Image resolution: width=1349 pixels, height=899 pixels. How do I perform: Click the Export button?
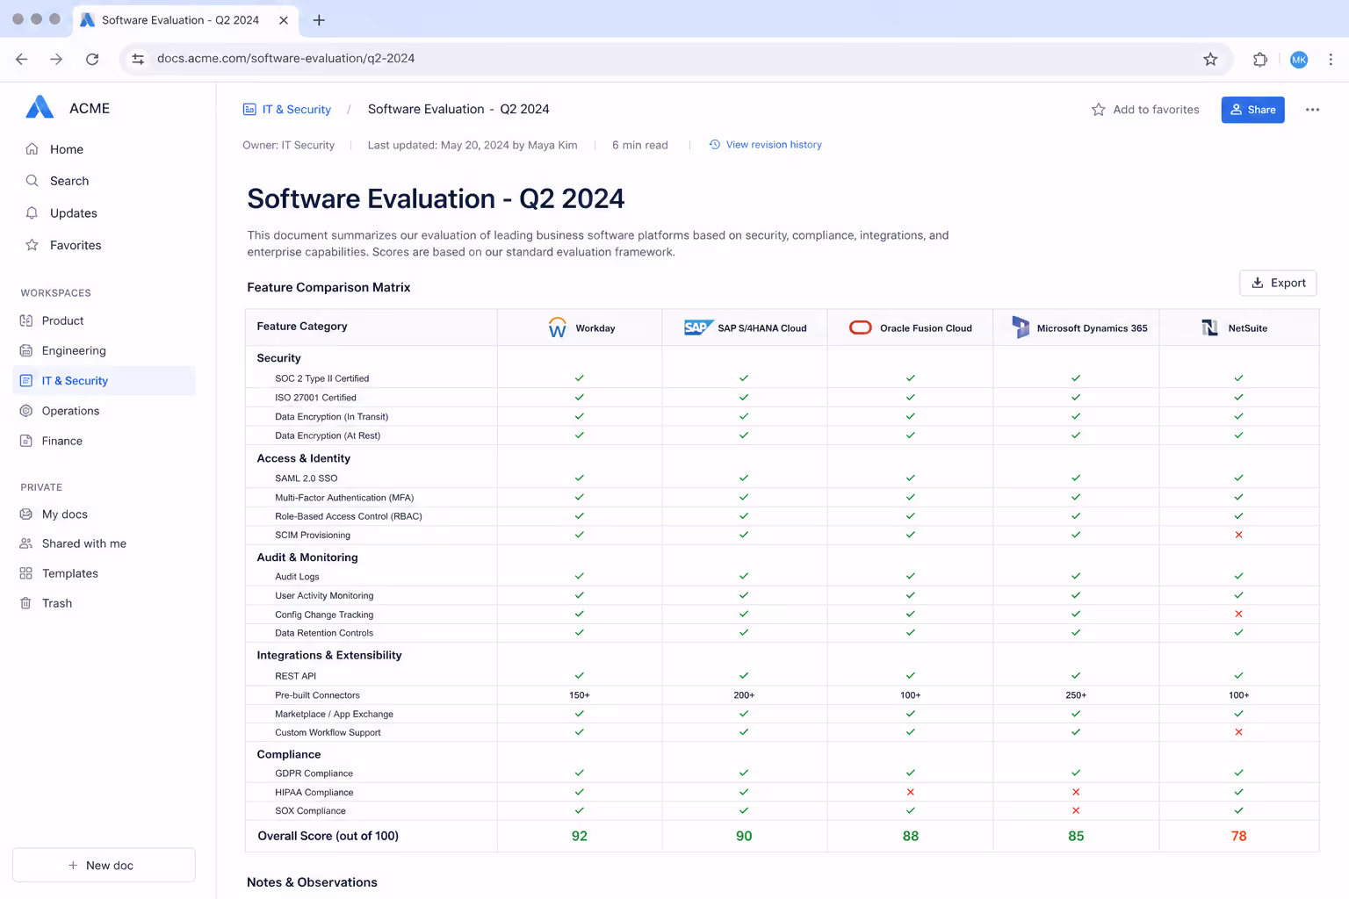click(x=1278, y=283)
